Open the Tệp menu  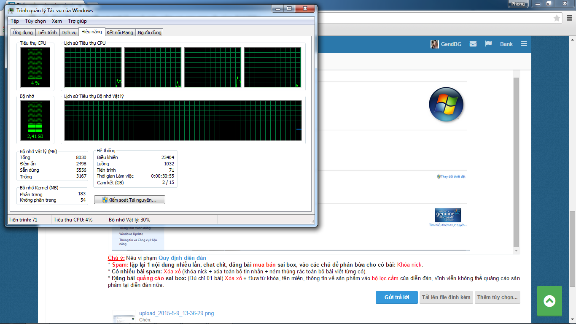[x=15, y=21]
